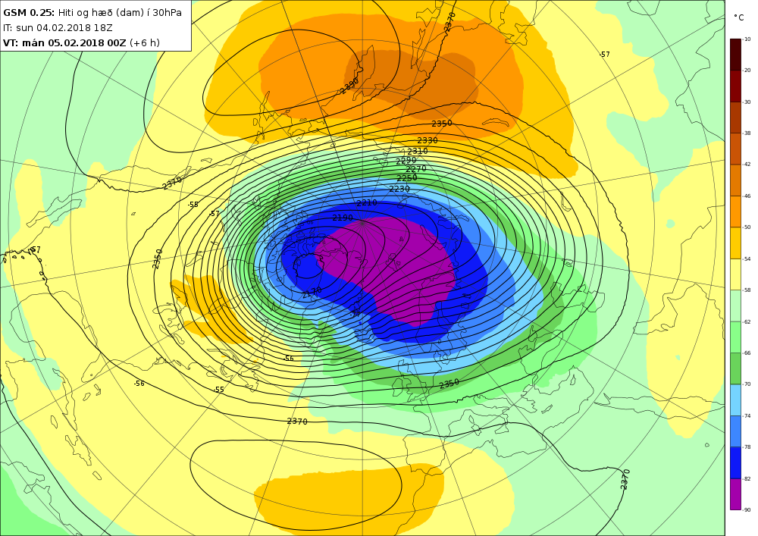Click the legend tick label -70

(x=747, y=384)
